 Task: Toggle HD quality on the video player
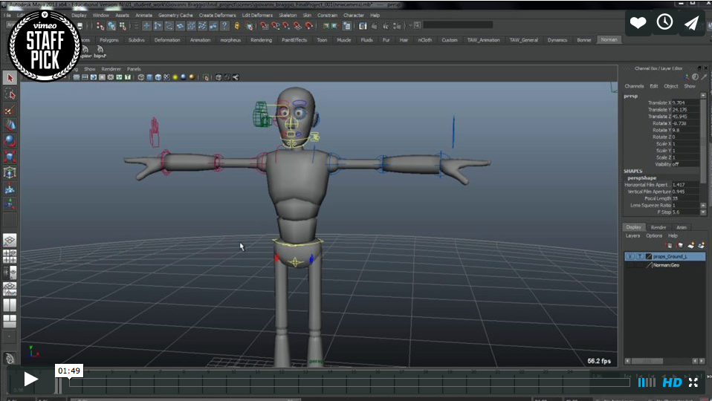click(x=672, y=382)
